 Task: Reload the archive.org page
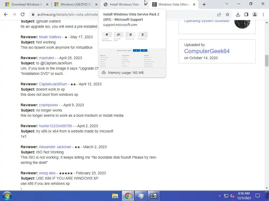point(23,15)
